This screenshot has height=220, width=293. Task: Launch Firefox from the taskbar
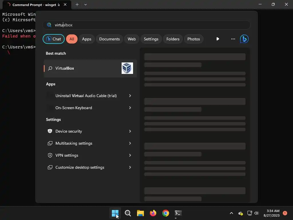point(153,213)
